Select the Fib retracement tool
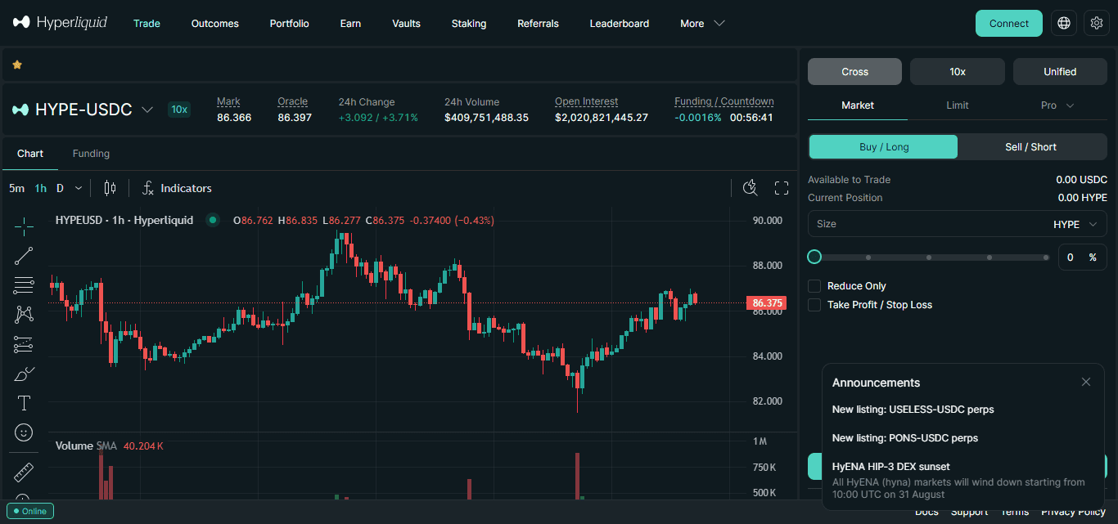This screenshot has height=524, width=1118. [x=24, y=285]
